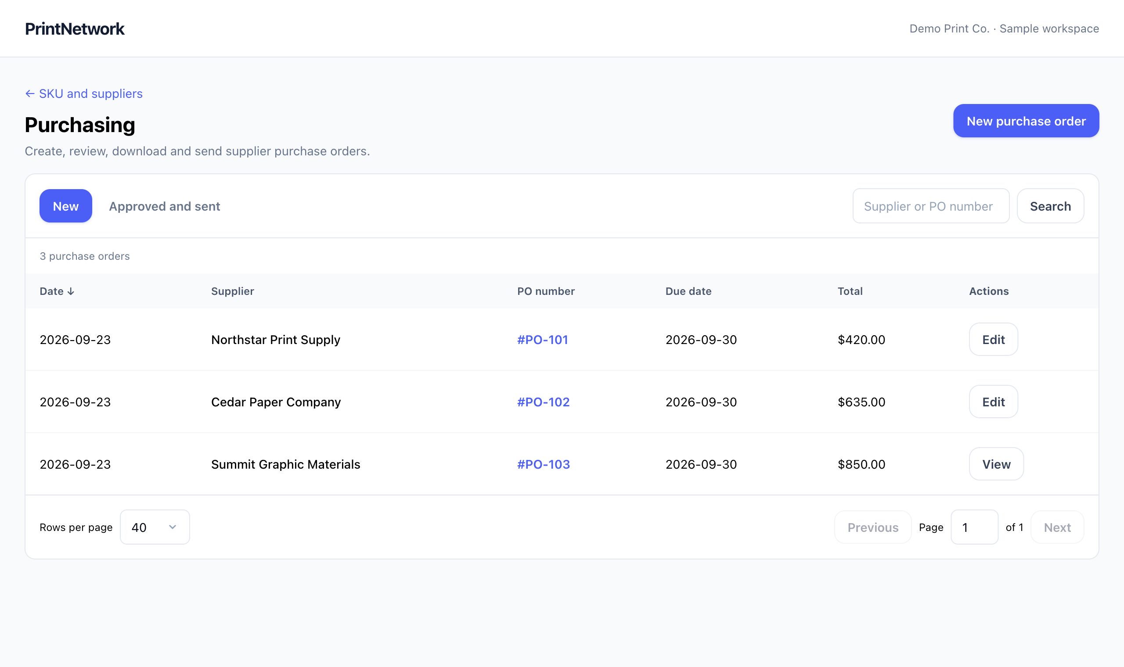1124x667 pixels.
Task: Focus the Supplier or PO number field
Action: [931, 206]
